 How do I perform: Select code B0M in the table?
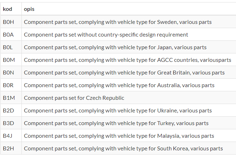coord(9,60)
